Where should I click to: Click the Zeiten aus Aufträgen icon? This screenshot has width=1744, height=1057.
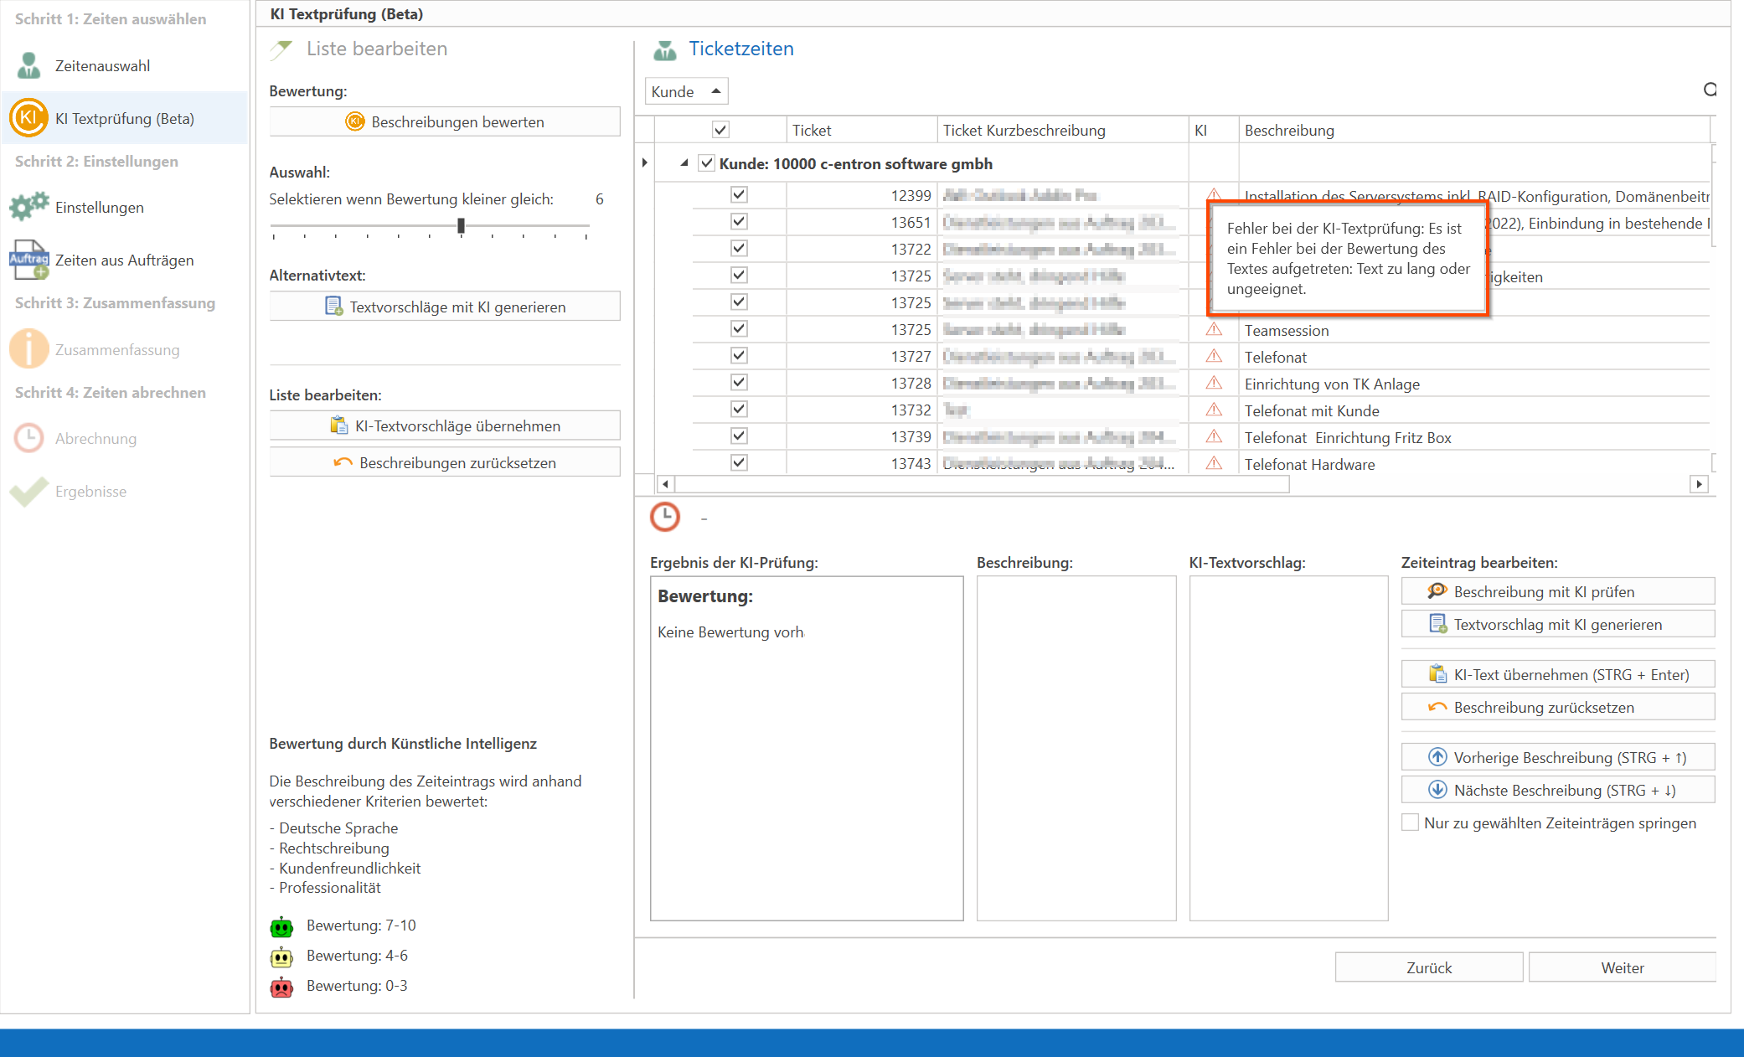click(28, 260)
